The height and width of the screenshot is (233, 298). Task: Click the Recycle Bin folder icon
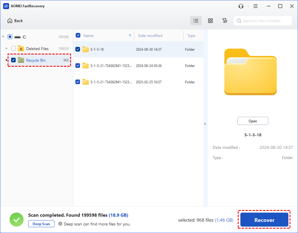point(21,60)
